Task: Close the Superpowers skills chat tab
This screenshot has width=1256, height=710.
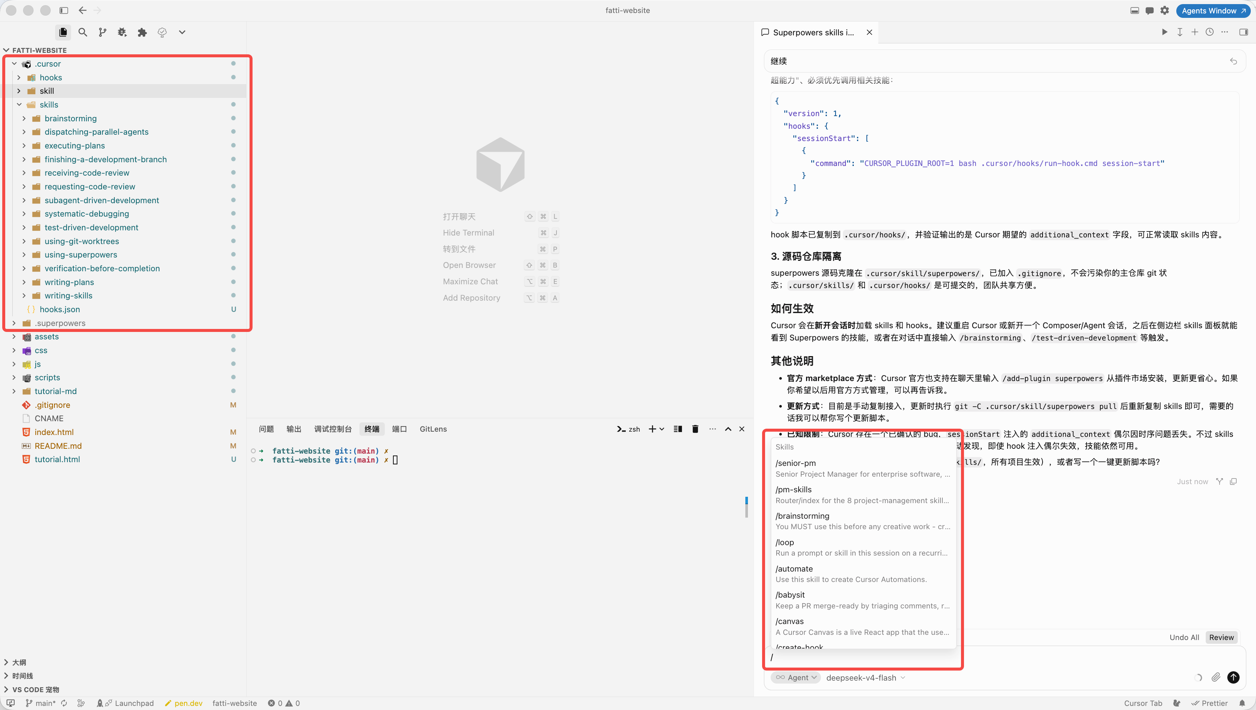Action: (869, 32)
